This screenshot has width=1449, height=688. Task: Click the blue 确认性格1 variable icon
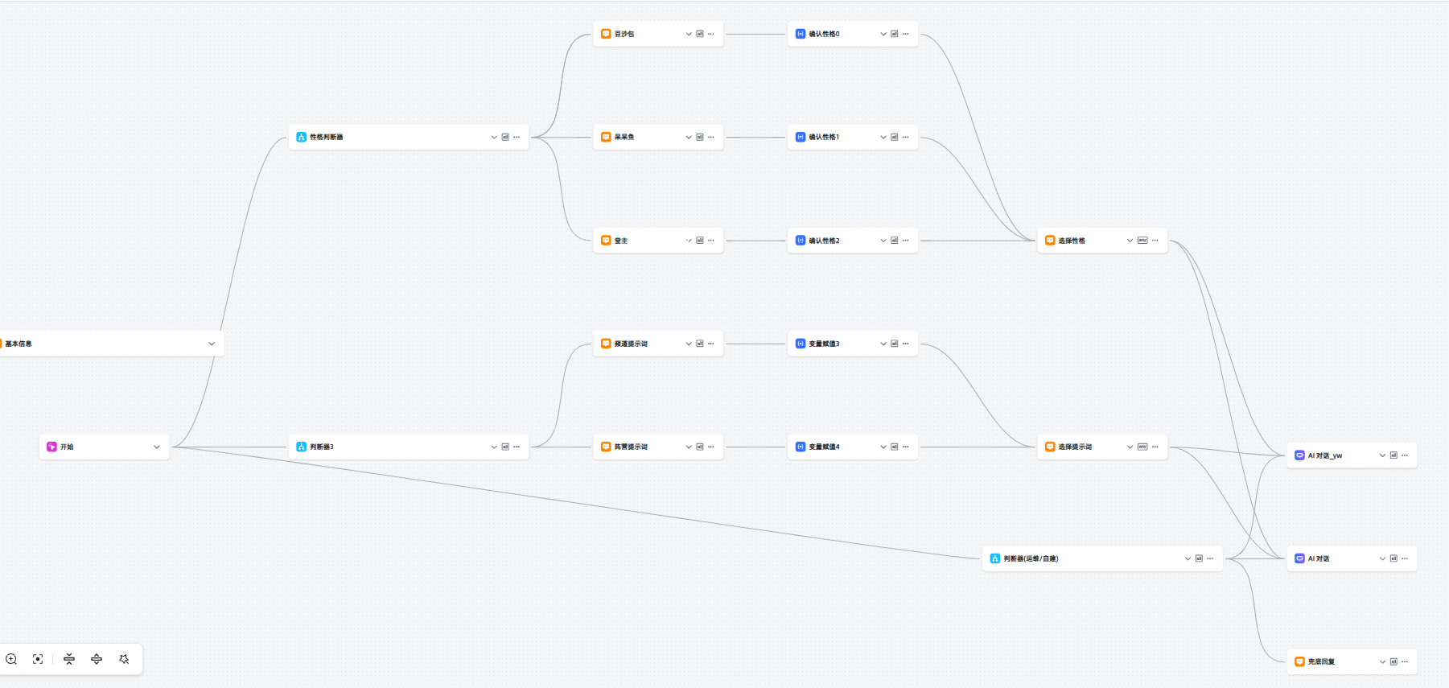point(800,137)
